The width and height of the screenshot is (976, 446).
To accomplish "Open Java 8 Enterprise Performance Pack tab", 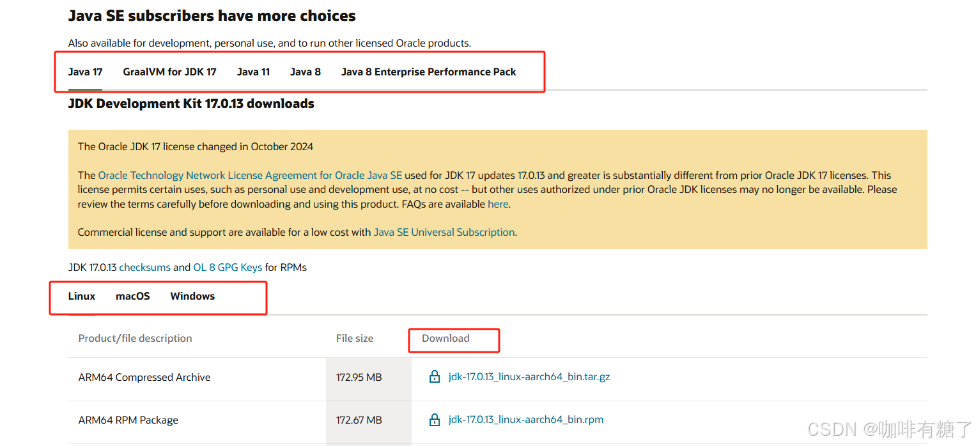I will 428,72.
